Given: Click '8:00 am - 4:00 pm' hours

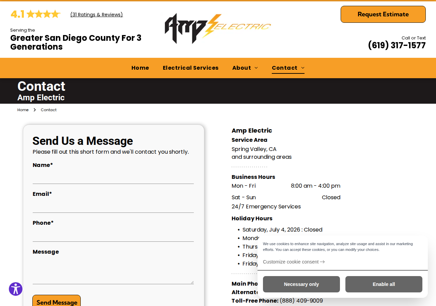Looking at the screenshot, I should point(315,186).
